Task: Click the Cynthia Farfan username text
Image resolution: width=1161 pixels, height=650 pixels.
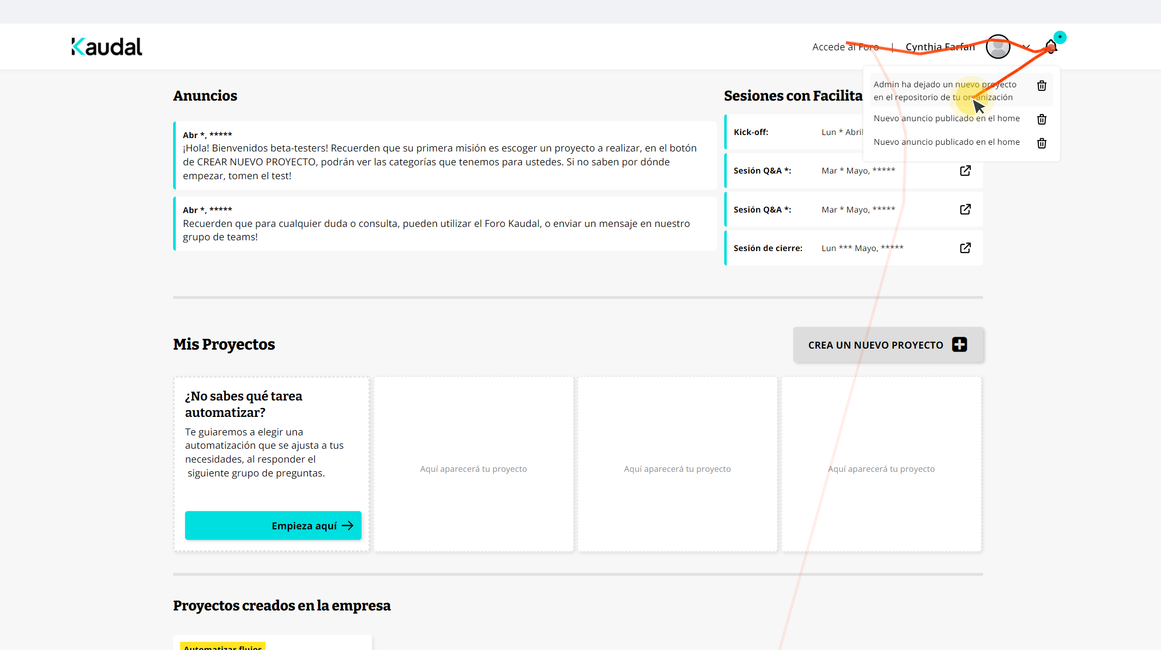Action: [940, 47]
